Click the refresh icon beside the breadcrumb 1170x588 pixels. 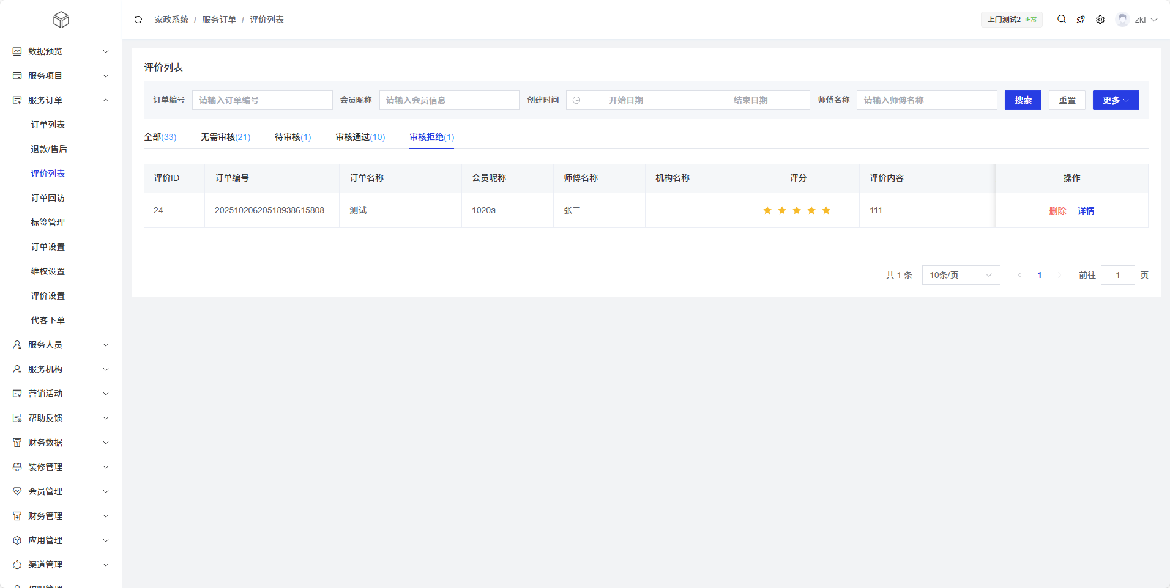[138, 20]
